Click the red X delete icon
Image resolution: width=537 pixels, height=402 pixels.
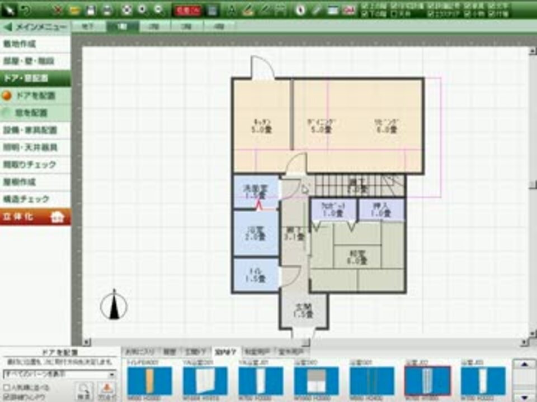pyautogui.click(x=58, y=10)
